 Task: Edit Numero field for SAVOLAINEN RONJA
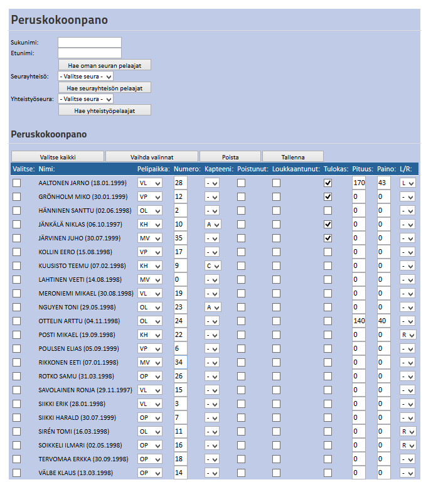point(181,390)
